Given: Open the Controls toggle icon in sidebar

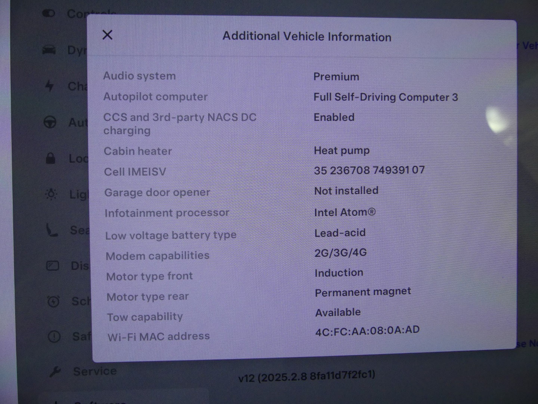Looking at the screenshot, I should pos(49,13).
